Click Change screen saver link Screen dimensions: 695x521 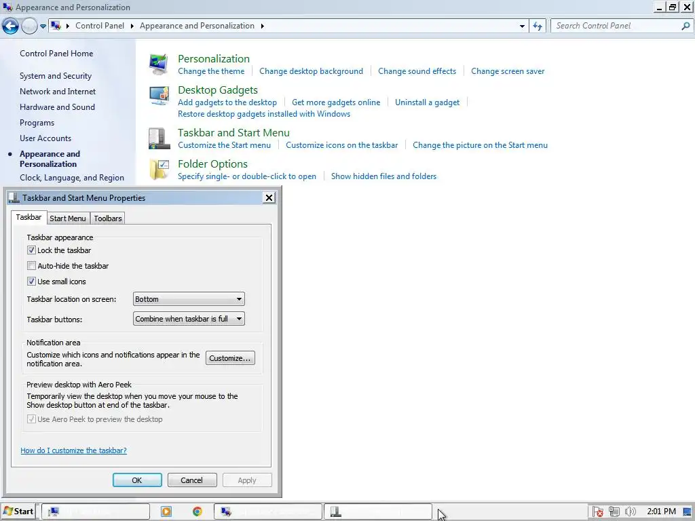[508, 71]
